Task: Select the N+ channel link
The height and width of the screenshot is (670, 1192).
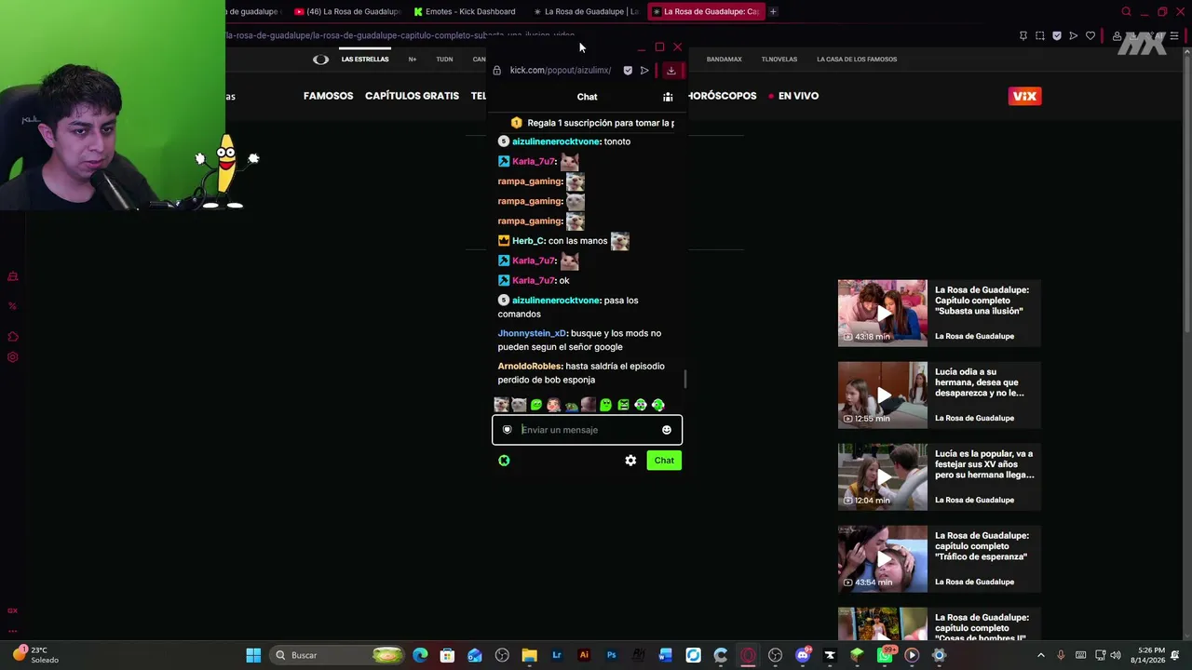Action: click(x=412, y=60)
